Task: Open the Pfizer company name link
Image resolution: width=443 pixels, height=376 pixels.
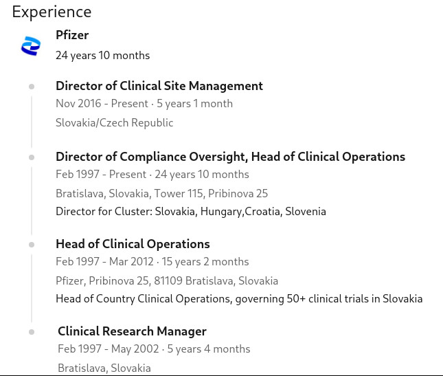Action: point(72,35)
